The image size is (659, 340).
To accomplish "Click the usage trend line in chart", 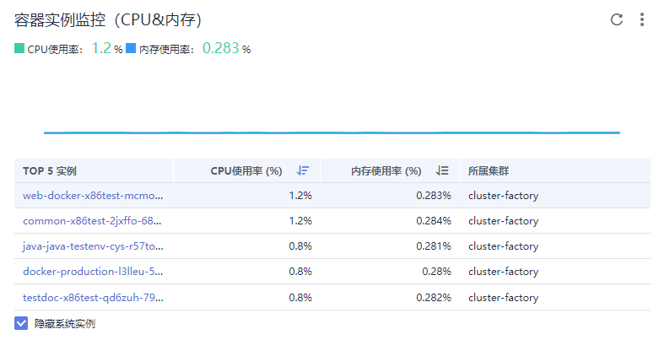I will pyautogui.click(x=332, y=132).
